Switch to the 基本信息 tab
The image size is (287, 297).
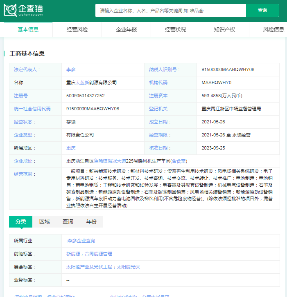click(28, 29)
